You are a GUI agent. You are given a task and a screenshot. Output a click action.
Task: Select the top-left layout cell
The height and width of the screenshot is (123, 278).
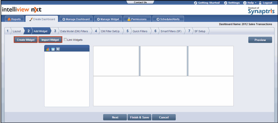(x=116, y=61)
